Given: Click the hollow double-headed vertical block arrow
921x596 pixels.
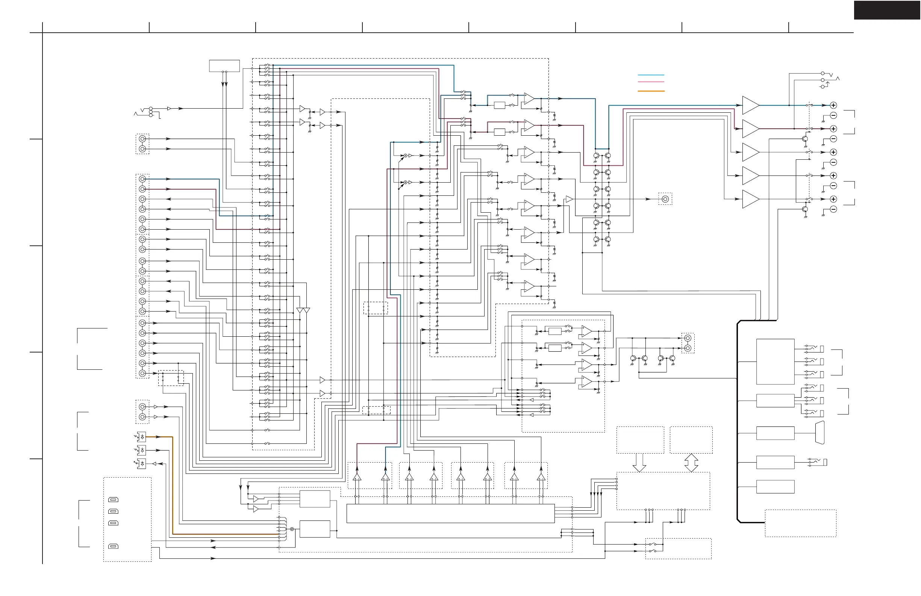Looking at the screenshot, I should pos(691,463).
